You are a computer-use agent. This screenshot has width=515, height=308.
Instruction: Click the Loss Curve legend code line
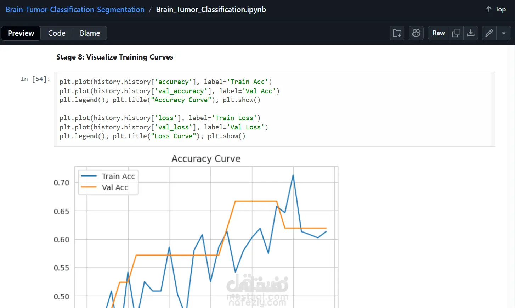(152, 136)
